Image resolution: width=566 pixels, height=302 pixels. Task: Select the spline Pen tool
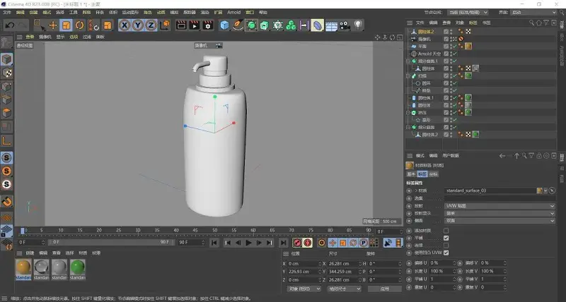238,25
